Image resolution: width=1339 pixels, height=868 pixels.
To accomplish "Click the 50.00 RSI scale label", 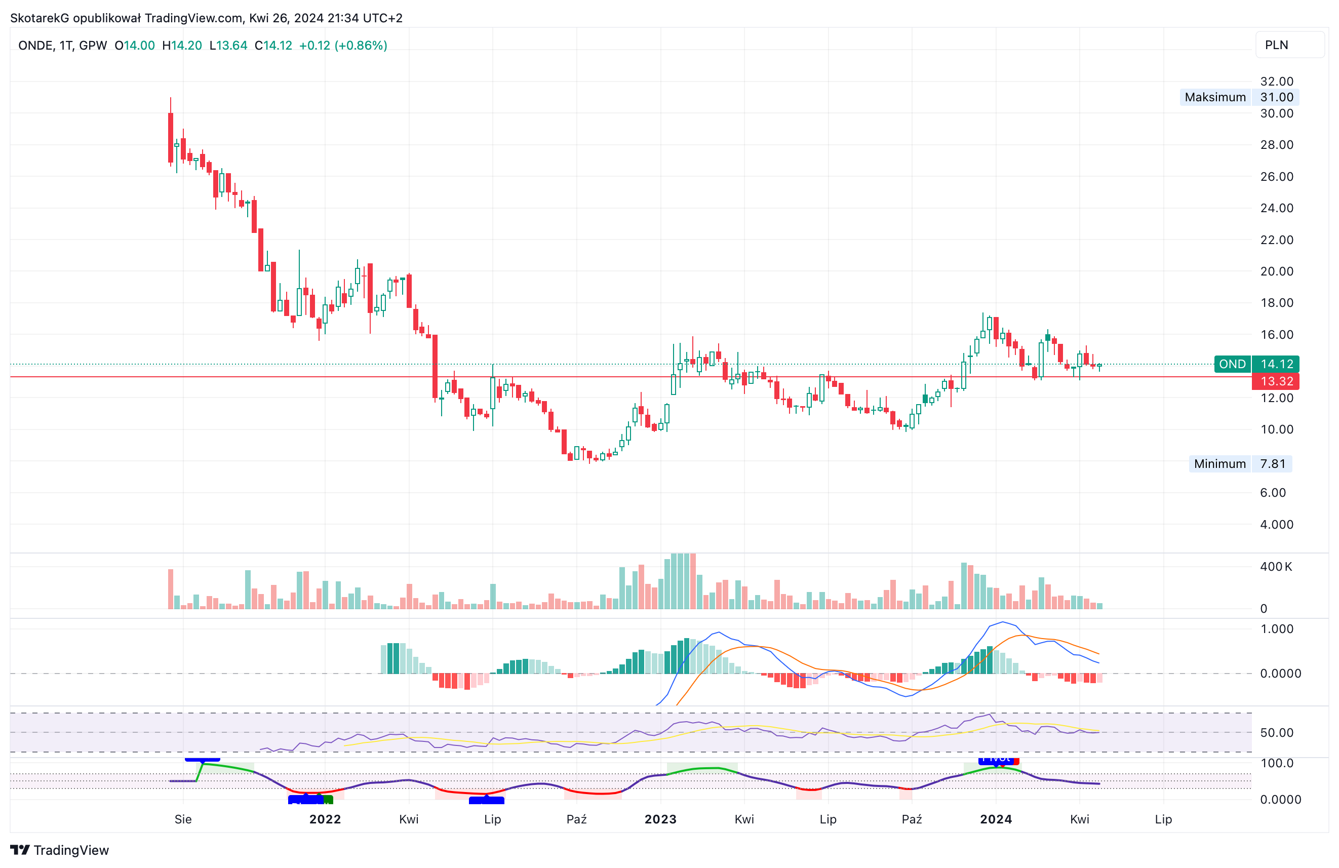I will point(1277,732).
